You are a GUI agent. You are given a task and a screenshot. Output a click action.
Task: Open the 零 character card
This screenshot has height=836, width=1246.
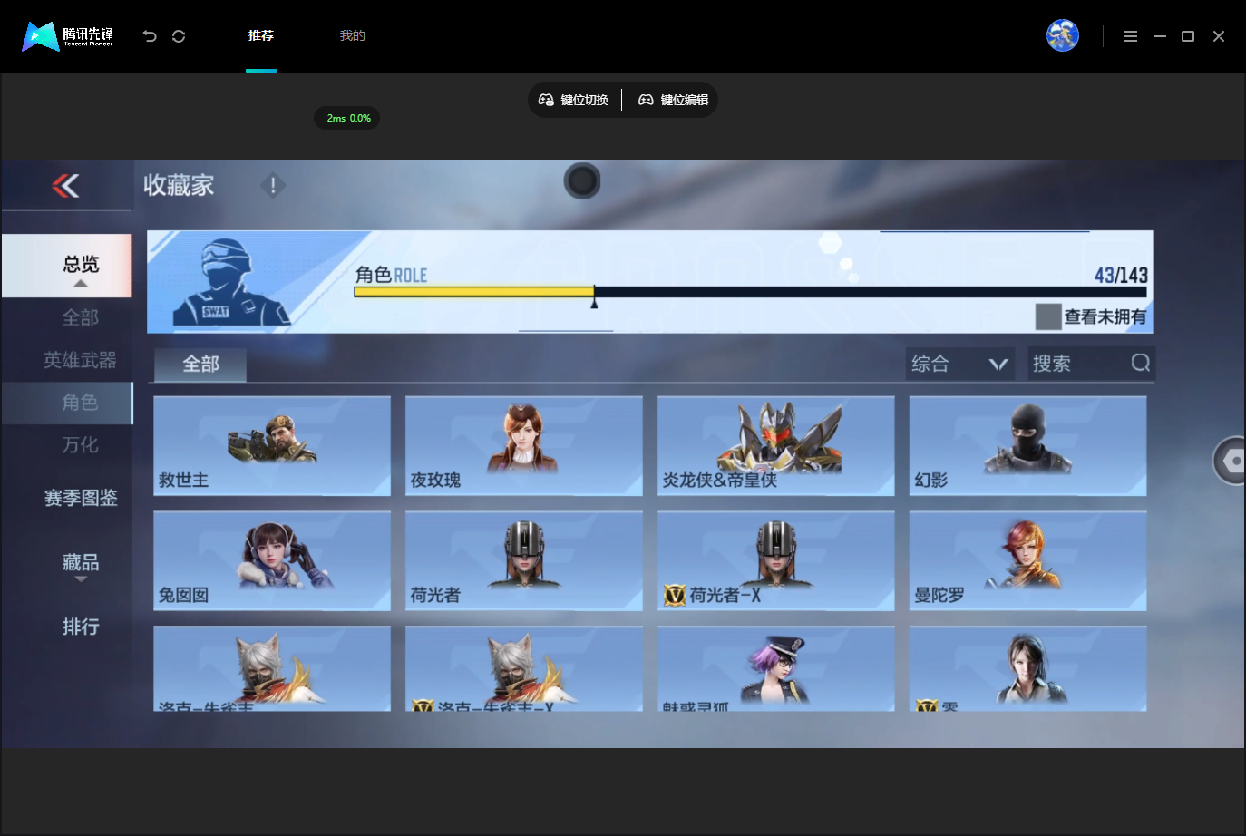click(x=1028, y=668)
